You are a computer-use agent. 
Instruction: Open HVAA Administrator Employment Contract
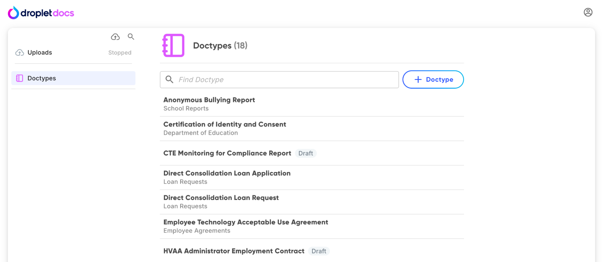[312, 251]
